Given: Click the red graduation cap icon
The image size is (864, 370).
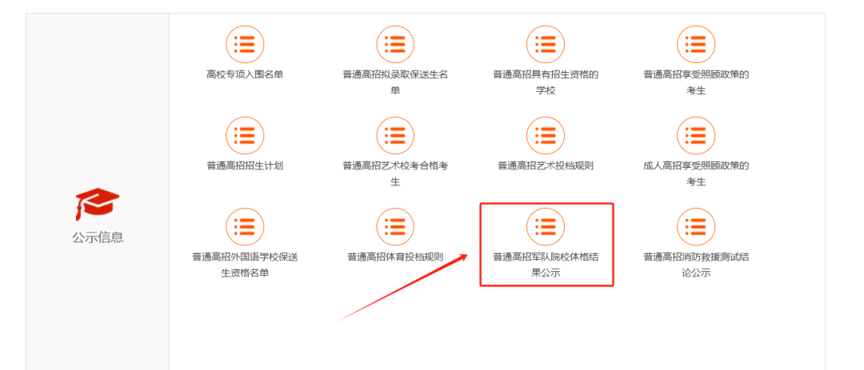Looking at the screenshot, I should (97, 204).
